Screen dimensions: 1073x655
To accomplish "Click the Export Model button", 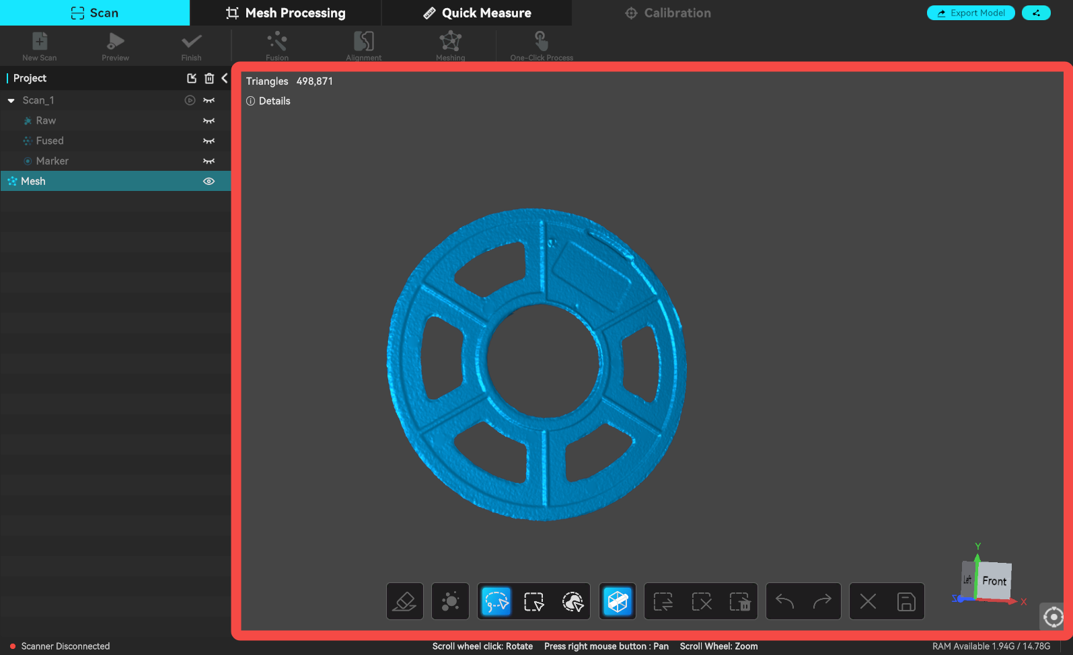I will (x=971, y=13).
